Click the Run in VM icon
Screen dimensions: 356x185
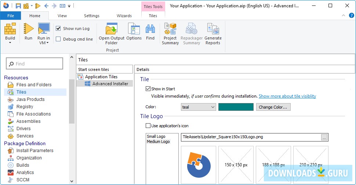[44, 29]
